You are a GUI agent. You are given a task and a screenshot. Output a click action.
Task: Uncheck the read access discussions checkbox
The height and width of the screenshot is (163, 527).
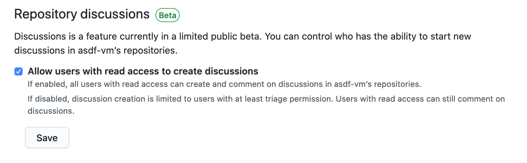point(19,71)
